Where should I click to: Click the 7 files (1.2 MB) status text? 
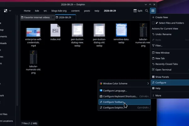pos(29,123)
